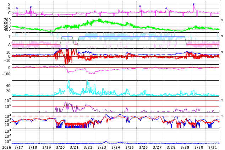Click the X flare class axis label
The height and width of the screenshot is (150, 225).
click(x=9, y=5)
